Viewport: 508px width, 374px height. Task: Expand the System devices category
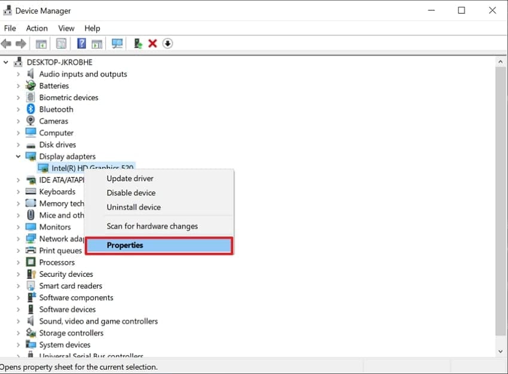point(18,345)
